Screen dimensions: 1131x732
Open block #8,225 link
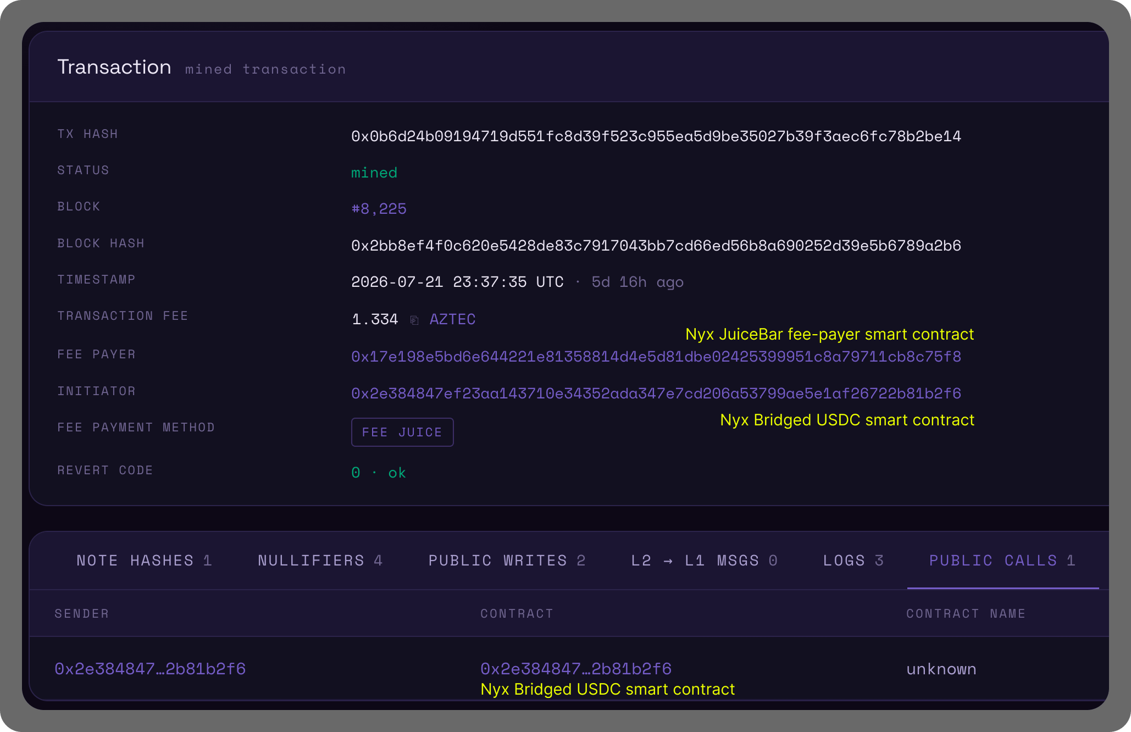click(x=379, y=209)
